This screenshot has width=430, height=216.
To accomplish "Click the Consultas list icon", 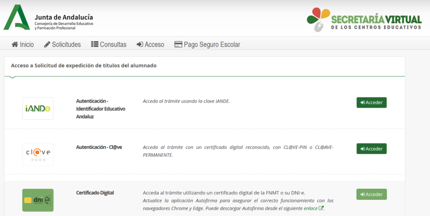I will coord(94,44).
